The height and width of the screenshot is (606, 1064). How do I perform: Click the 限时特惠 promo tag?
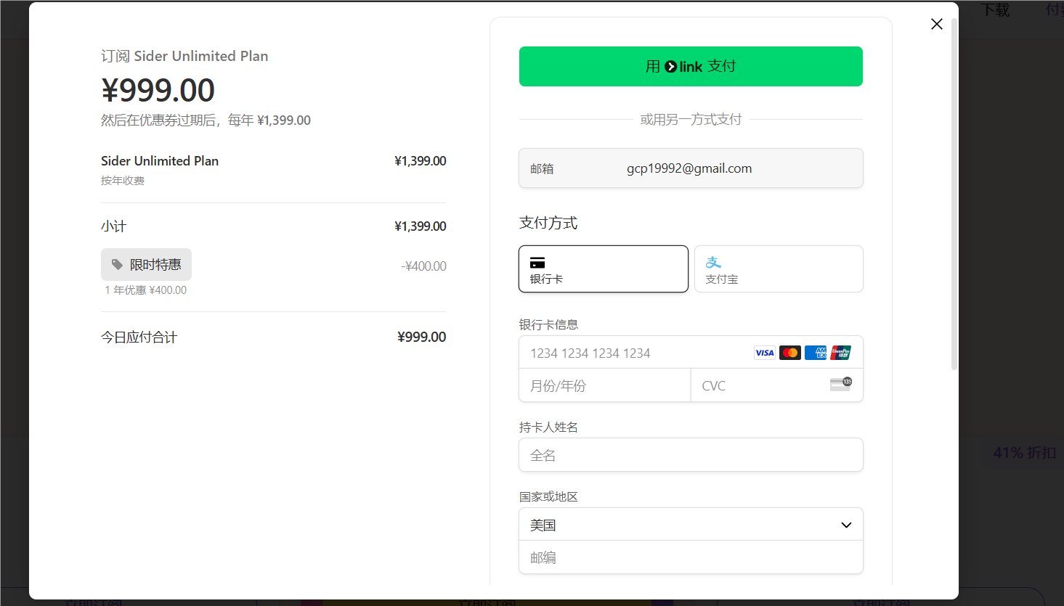[x=146, y=265]
